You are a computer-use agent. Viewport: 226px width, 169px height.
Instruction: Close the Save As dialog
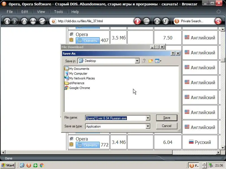click(x=178, y=54)
